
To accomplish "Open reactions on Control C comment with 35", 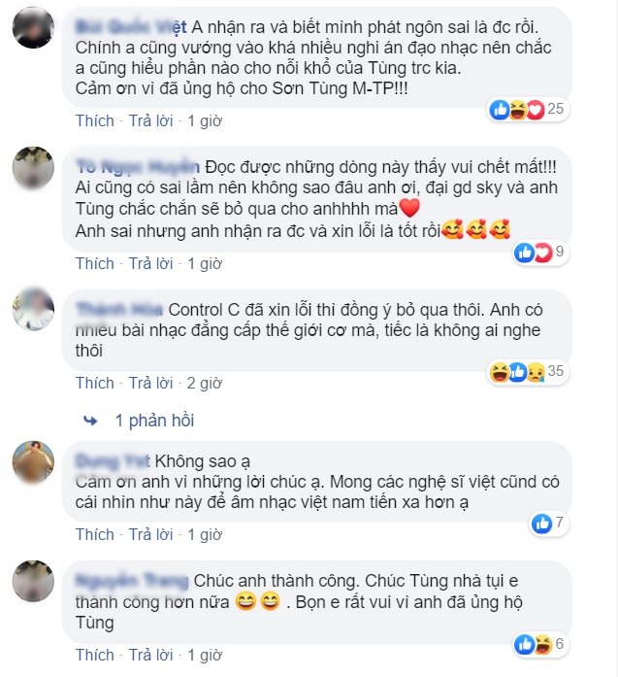I will (528, 371).
